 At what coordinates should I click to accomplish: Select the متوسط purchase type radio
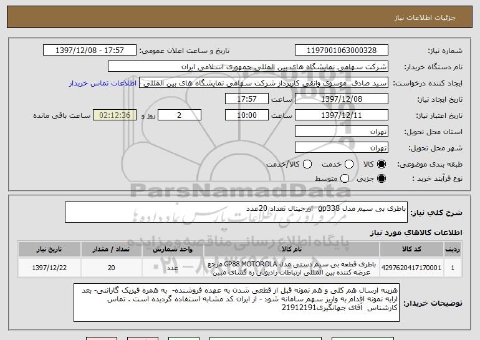tap(345, 178)
